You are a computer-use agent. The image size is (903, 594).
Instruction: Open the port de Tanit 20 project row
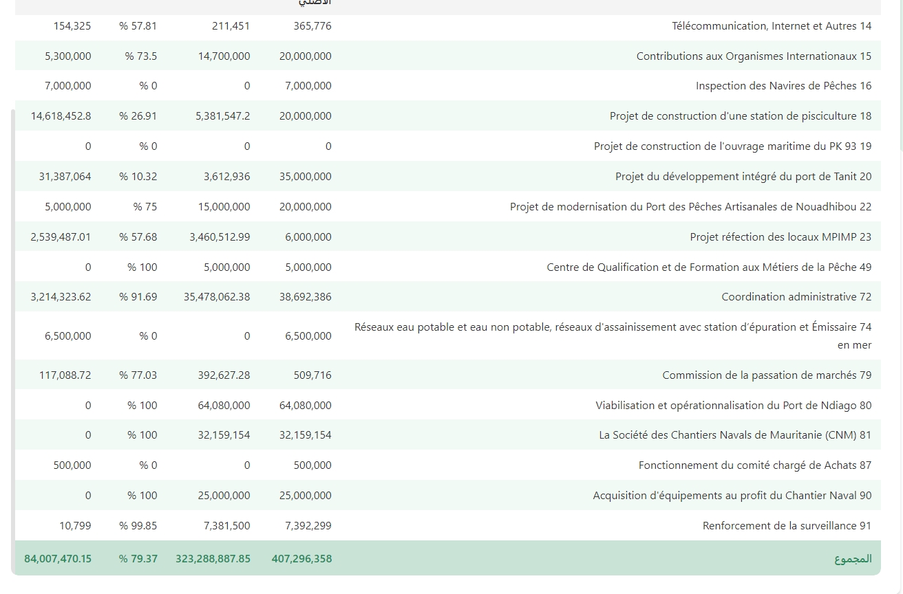[x=743, y=177]
